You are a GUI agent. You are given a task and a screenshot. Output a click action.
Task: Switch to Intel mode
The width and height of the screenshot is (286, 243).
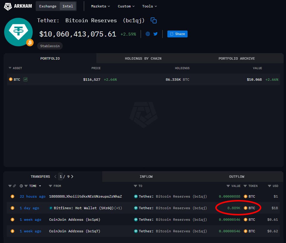68,6
